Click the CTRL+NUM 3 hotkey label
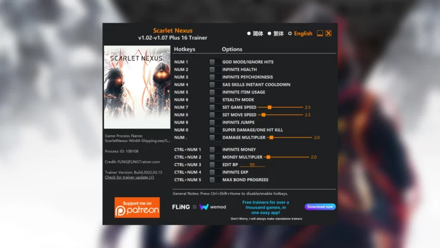 point(188,165)
